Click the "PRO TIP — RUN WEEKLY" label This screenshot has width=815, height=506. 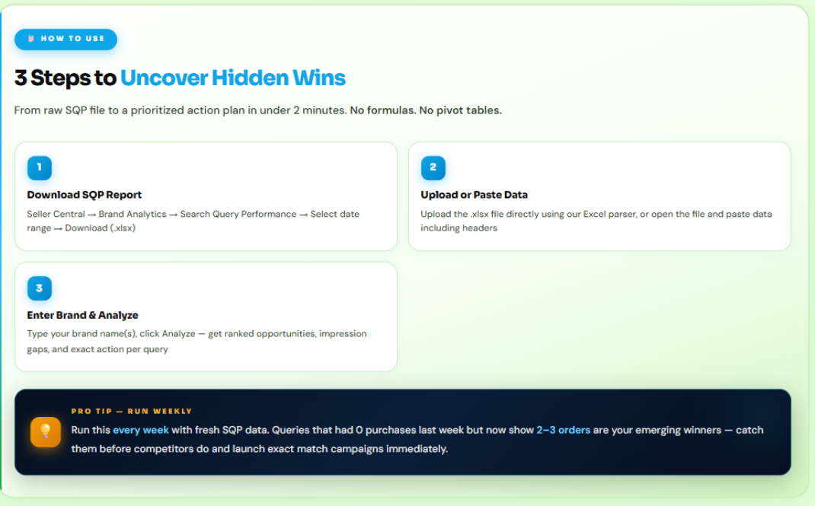pyautogui.click(x=132, y=411)
